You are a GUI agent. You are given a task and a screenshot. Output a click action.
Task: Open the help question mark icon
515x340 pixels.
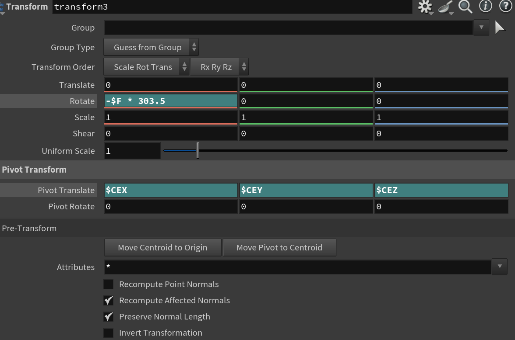click(505, 6)
